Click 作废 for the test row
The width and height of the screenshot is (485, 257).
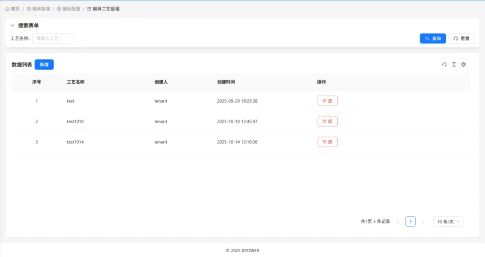(327, 101)
